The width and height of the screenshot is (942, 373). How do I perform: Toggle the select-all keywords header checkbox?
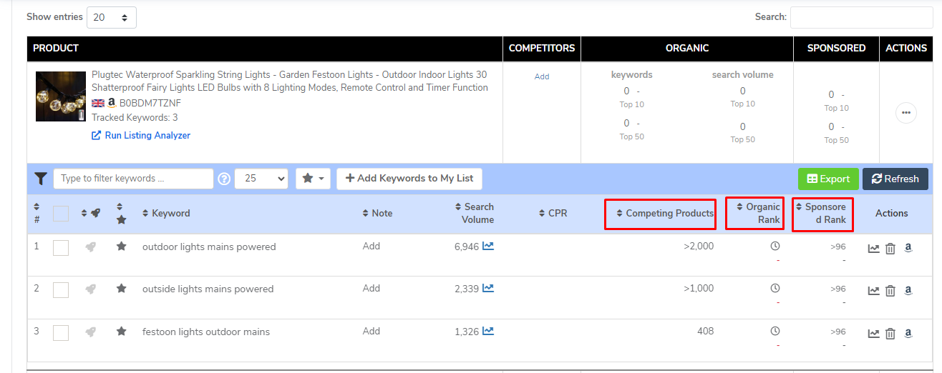61,214
